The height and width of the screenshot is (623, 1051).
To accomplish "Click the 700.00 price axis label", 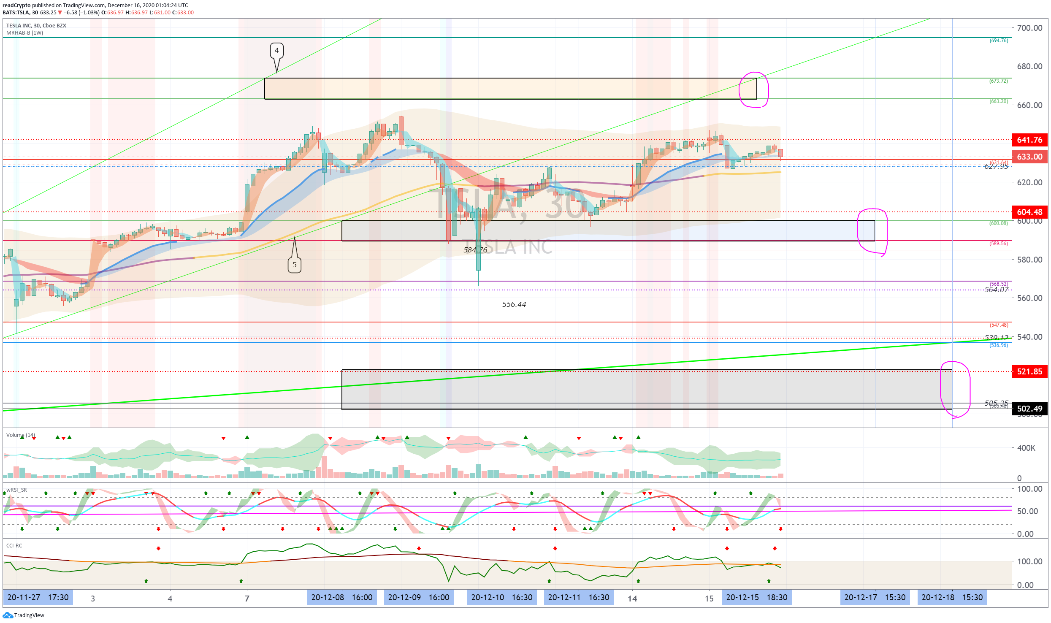I will tap(1029, 28).
